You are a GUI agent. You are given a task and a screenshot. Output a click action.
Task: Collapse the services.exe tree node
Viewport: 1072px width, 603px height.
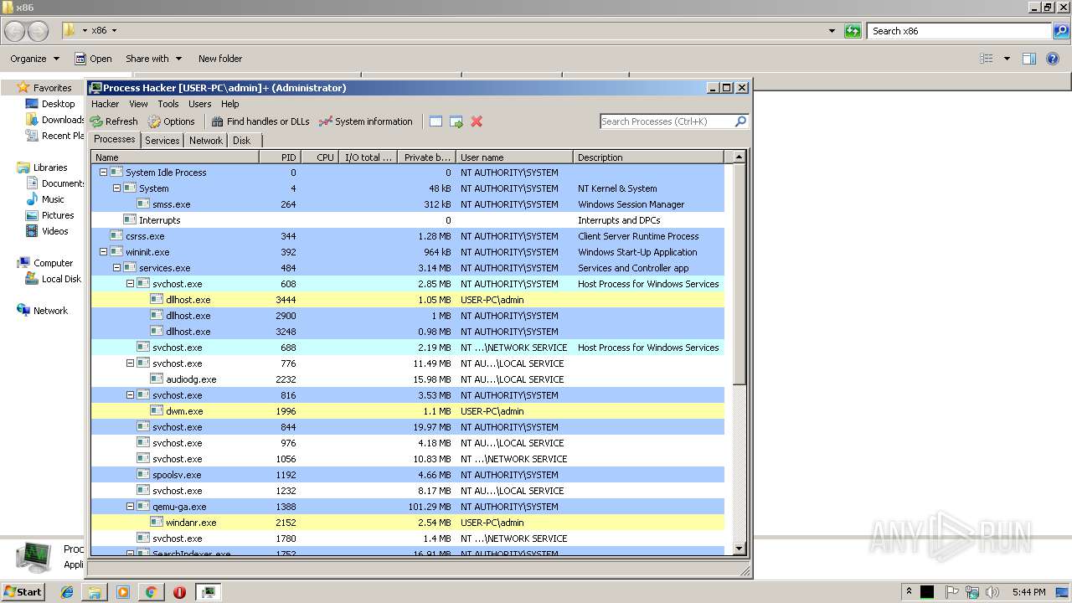116,268
